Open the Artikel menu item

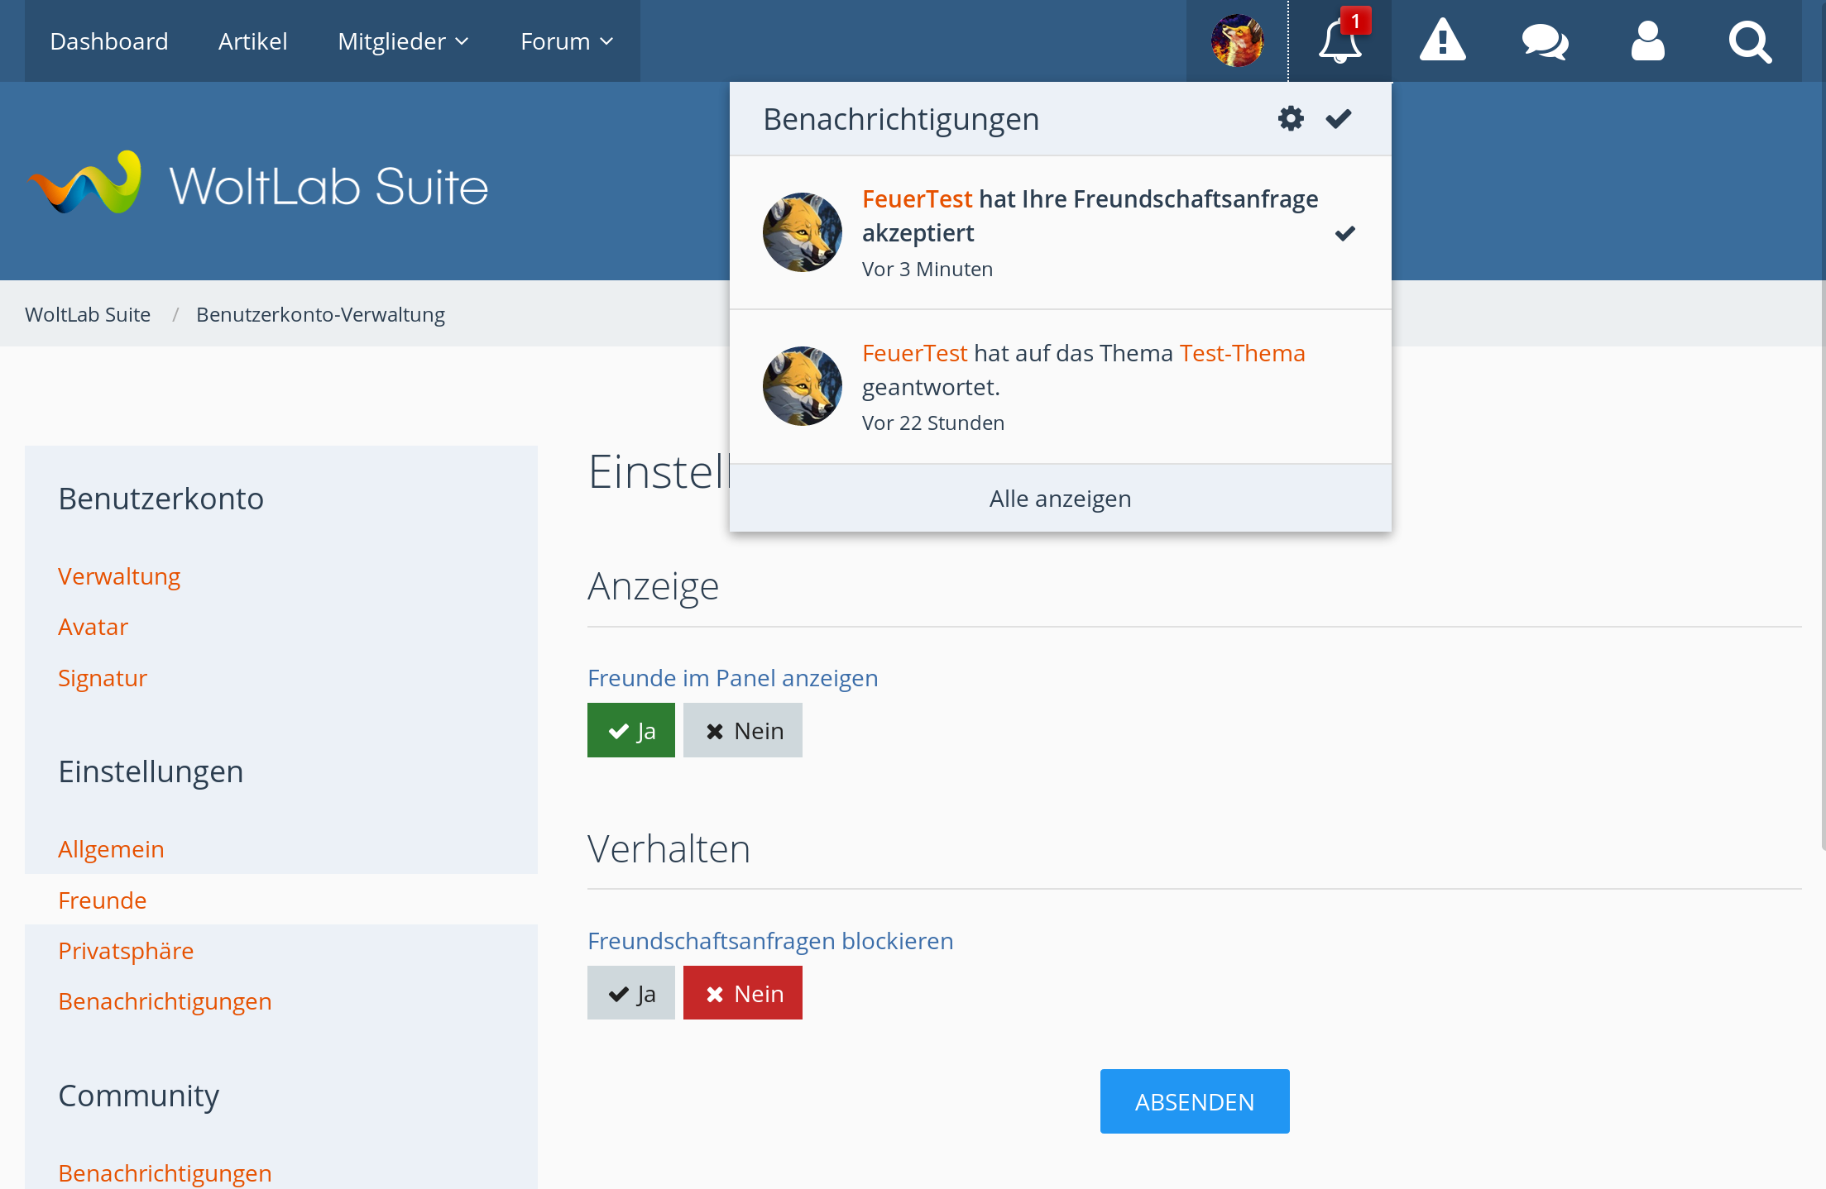tap(252, 41)
